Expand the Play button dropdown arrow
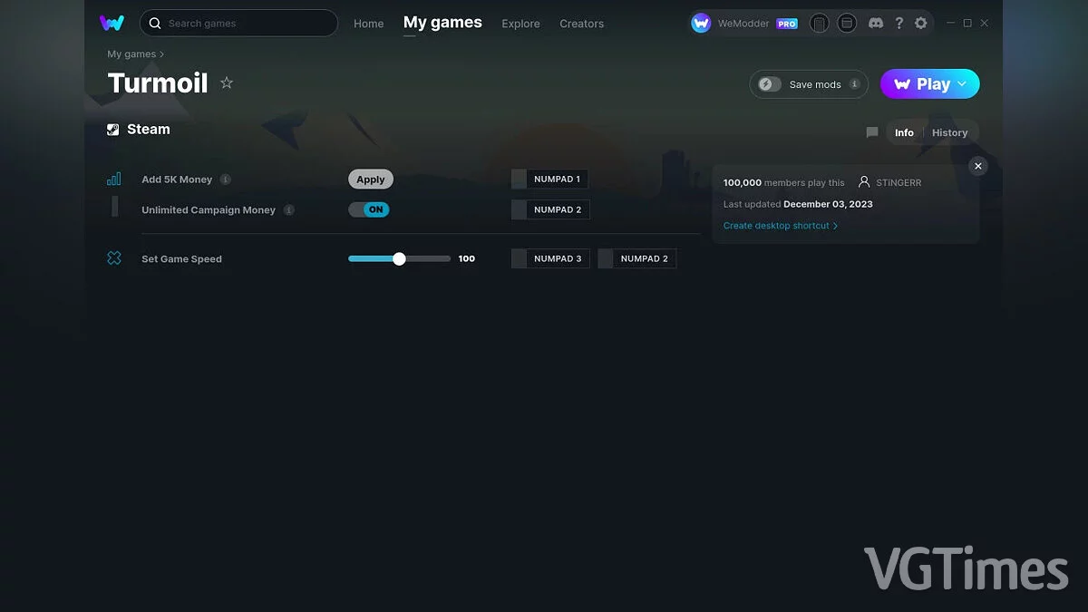 (962, 83)
